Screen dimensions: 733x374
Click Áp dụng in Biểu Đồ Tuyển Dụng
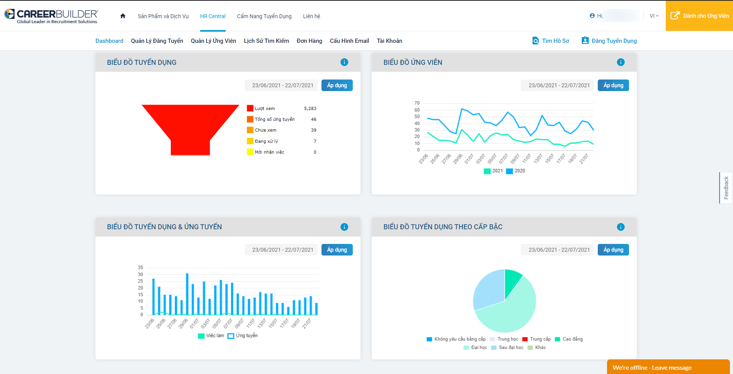point(337,85)
